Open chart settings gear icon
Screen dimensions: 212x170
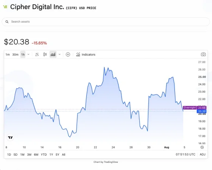coord(202,147)
